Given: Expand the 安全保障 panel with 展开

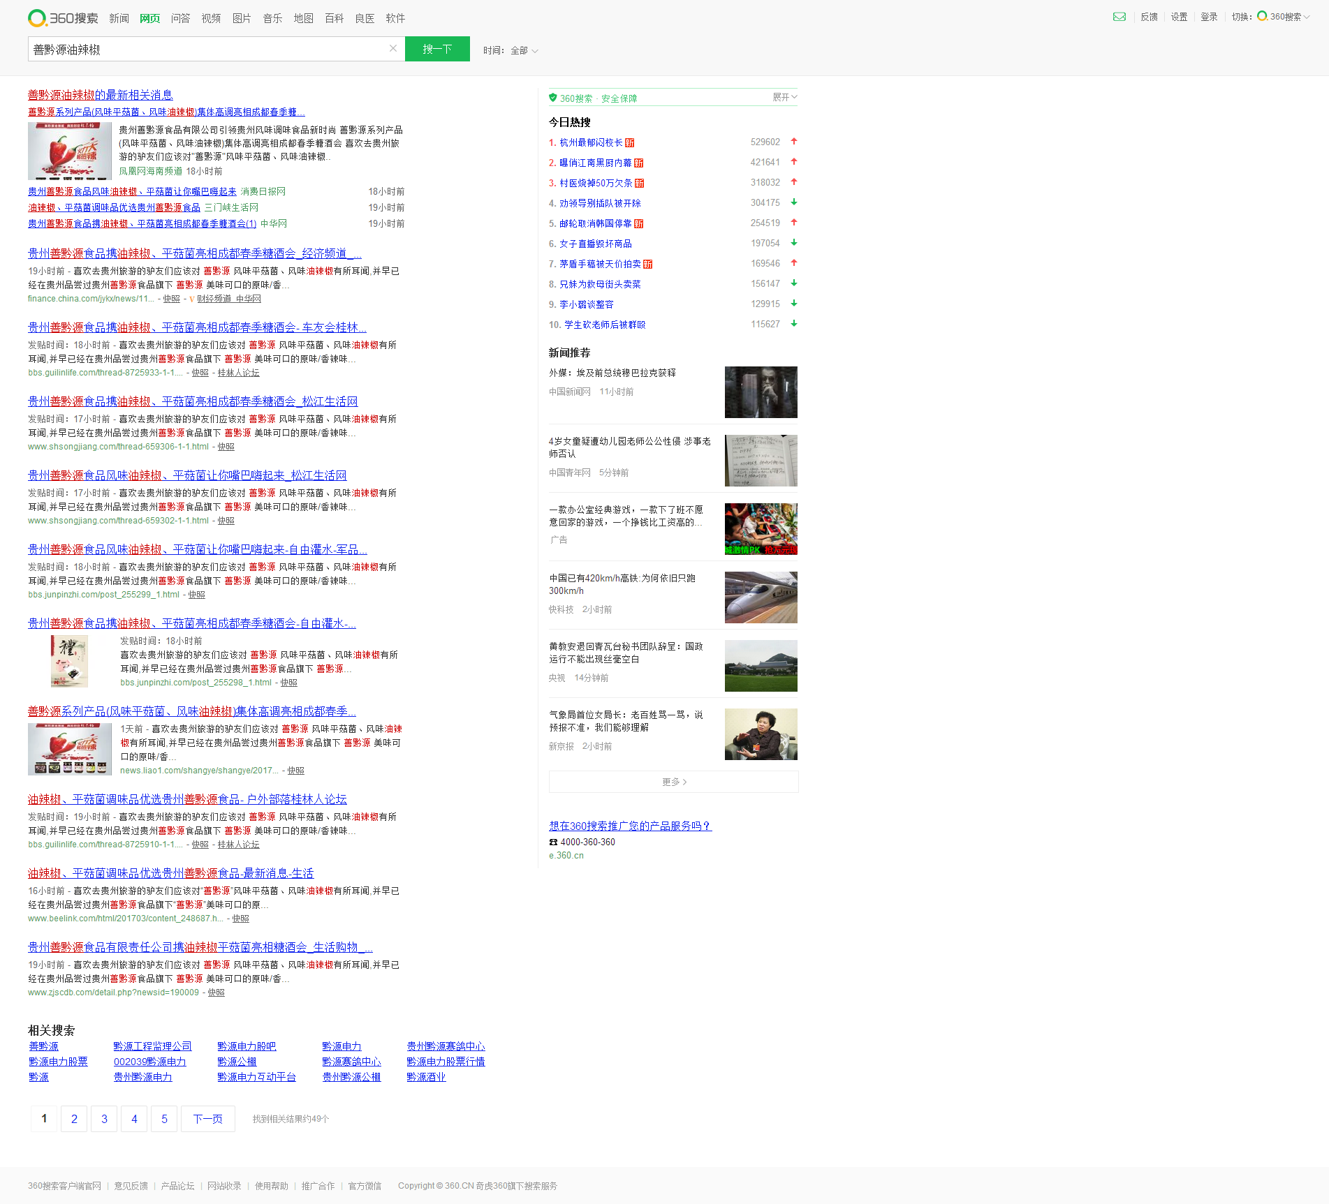Looking at the screenshot, I should tap(784, 97).
